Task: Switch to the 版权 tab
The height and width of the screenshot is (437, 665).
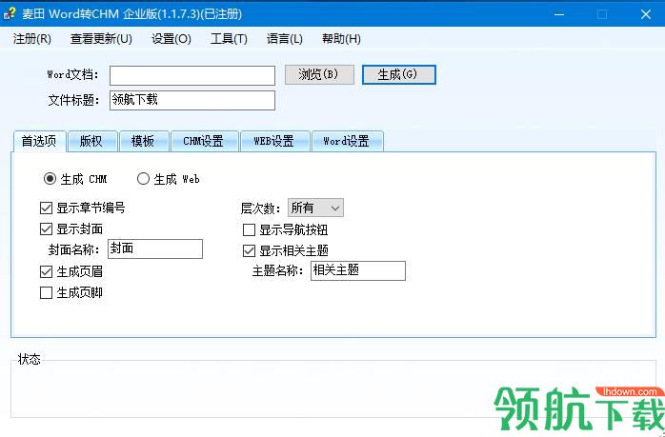Action: tap(92, 141)
